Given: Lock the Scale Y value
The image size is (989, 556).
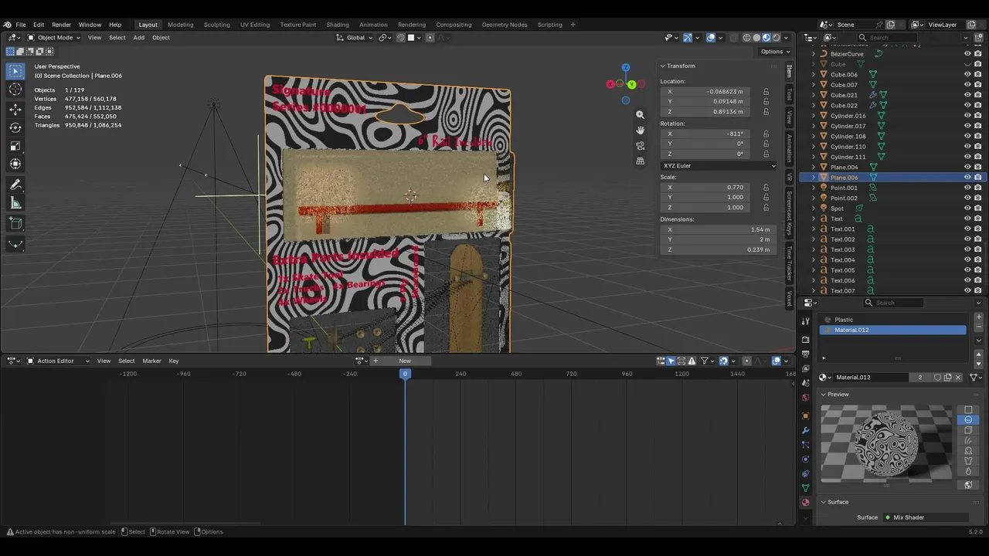Looking at the screenshot, I should [x=766, y=198].
